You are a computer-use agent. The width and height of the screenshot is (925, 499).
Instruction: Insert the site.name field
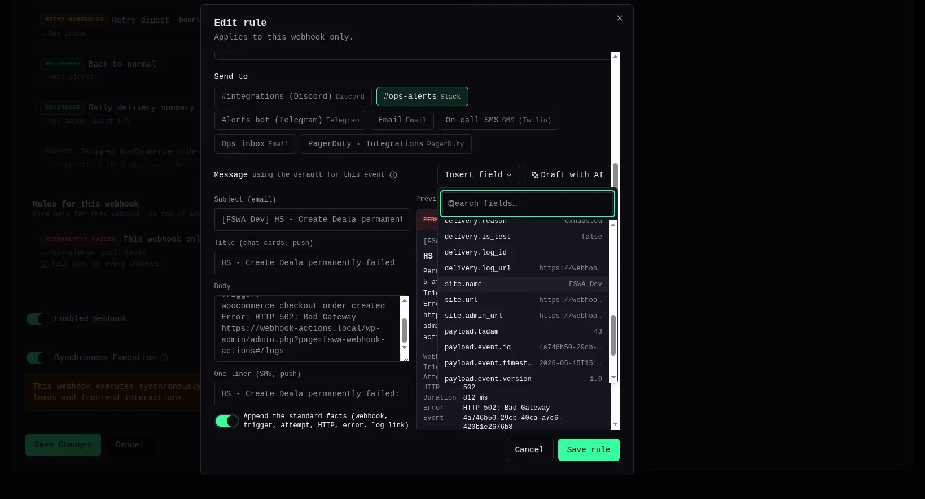523,284
